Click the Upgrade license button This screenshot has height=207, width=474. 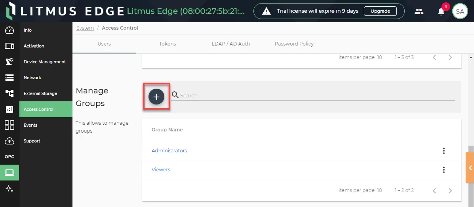[x=380, y=11]
